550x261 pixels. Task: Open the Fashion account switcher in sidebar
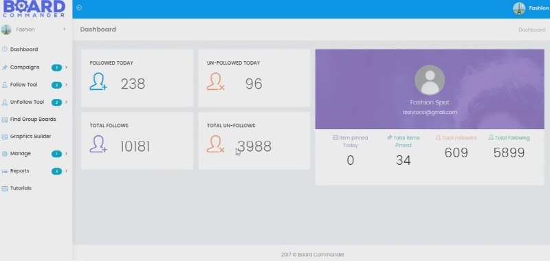click(34, 30)
